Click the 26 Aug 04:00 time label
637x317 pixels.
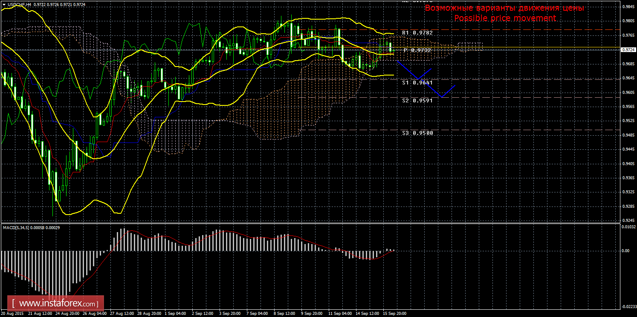point(95,314)
